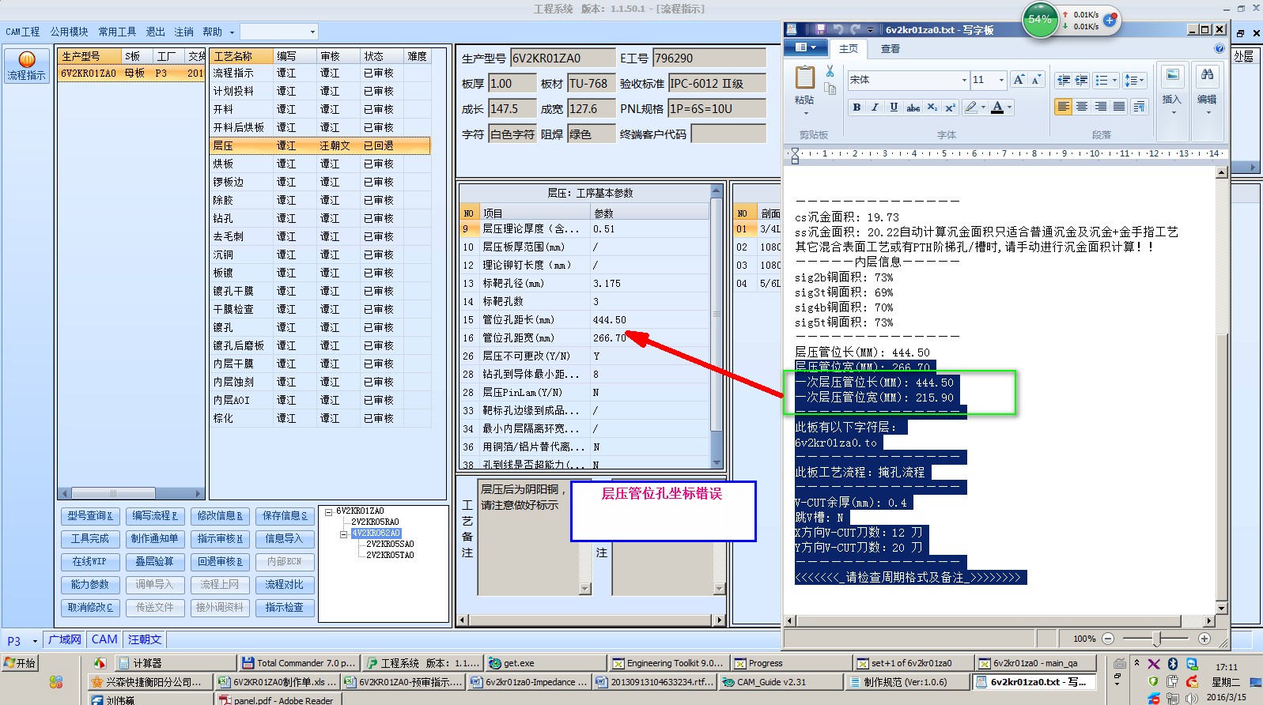Click the 插入 picture icon
1263x705 pixels.
click(1172, 75)
